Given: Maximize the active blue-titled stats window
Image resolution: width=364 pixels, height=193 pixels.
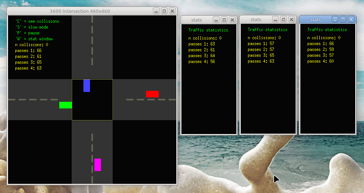Looking at the screenshot, I should (x=343, y=19).
